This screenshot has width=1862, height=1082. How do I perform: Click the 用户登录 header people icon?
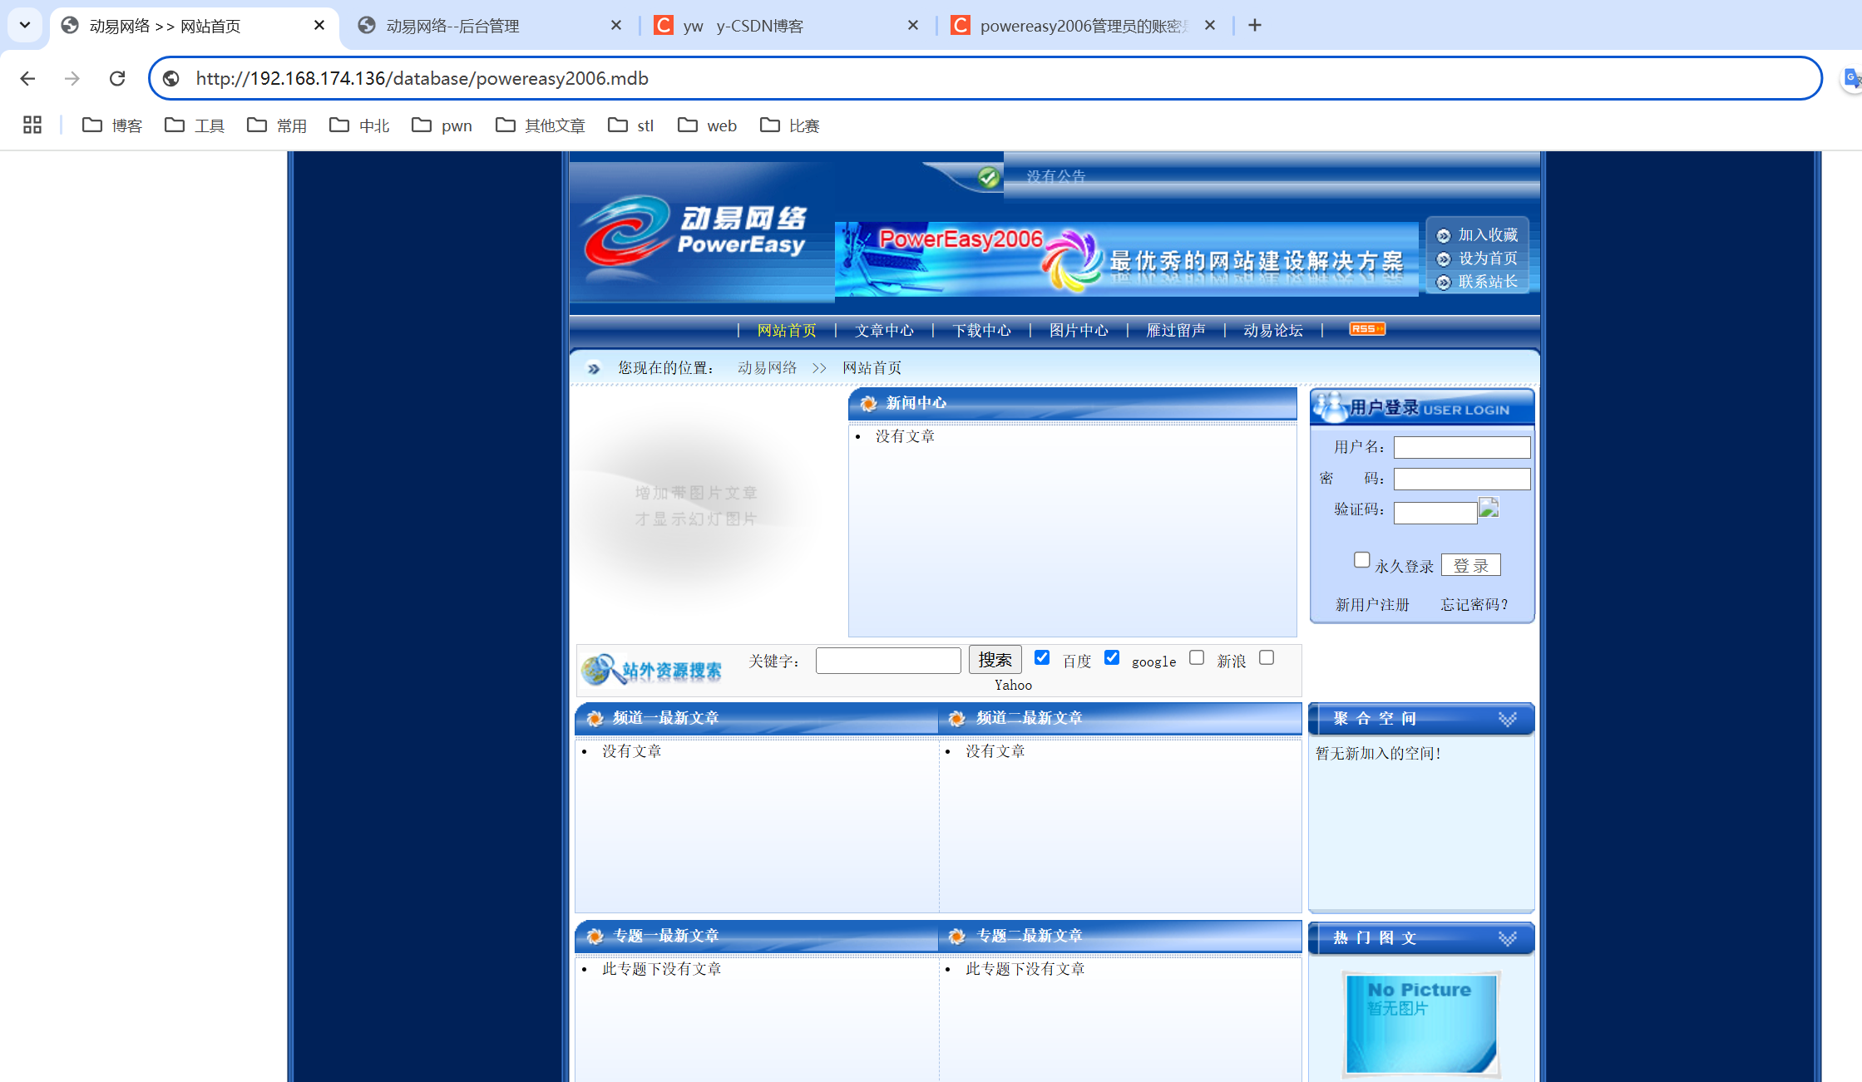(x=1331, y=406)
